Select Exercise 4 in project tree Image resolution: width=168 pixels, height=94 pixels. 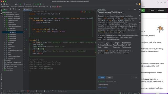(x=13, y=38)
